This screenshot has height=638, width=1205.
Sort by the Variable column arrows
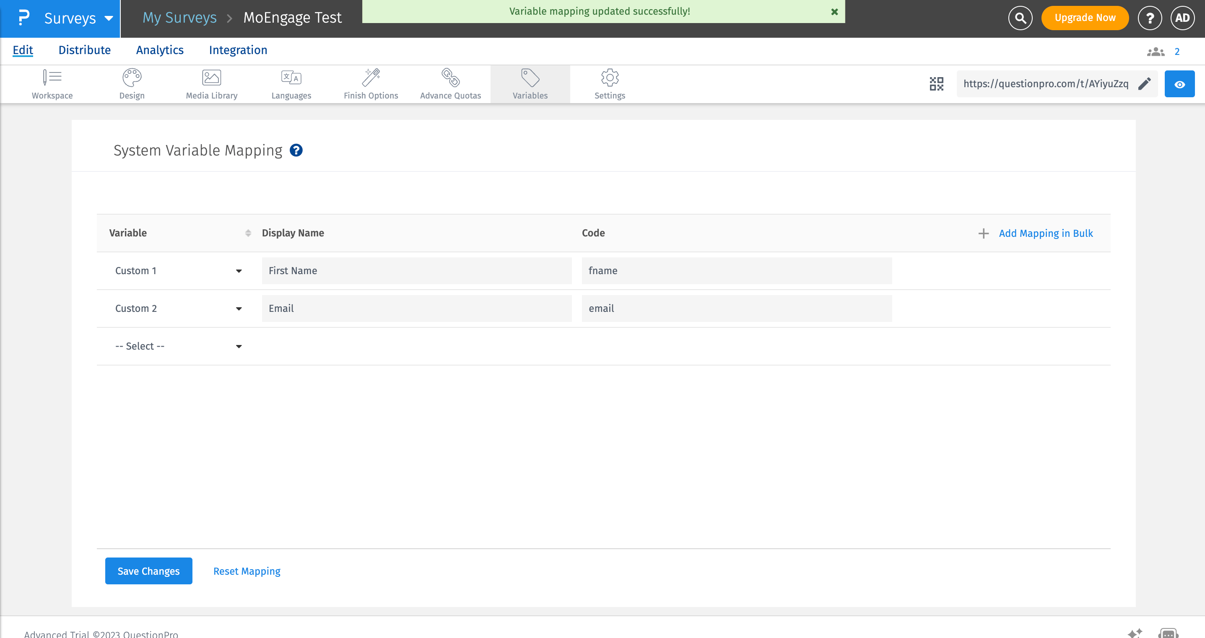248,233
